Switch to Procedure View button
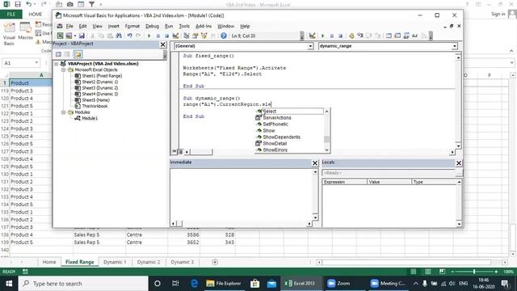517x291 pixels. tap(174, 151)
